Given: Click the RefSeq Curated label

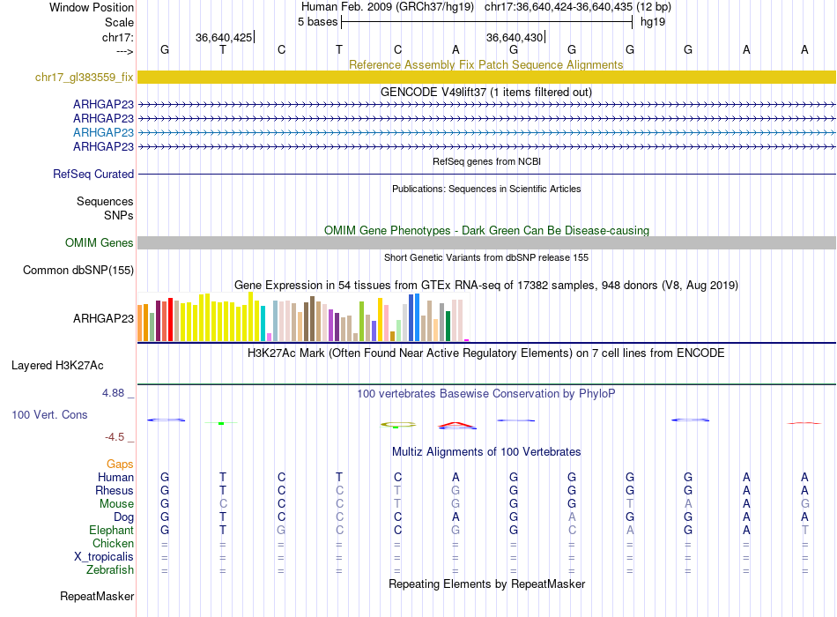Looking at the screenshot, I should pyautogui.click(x=93, y=175).
